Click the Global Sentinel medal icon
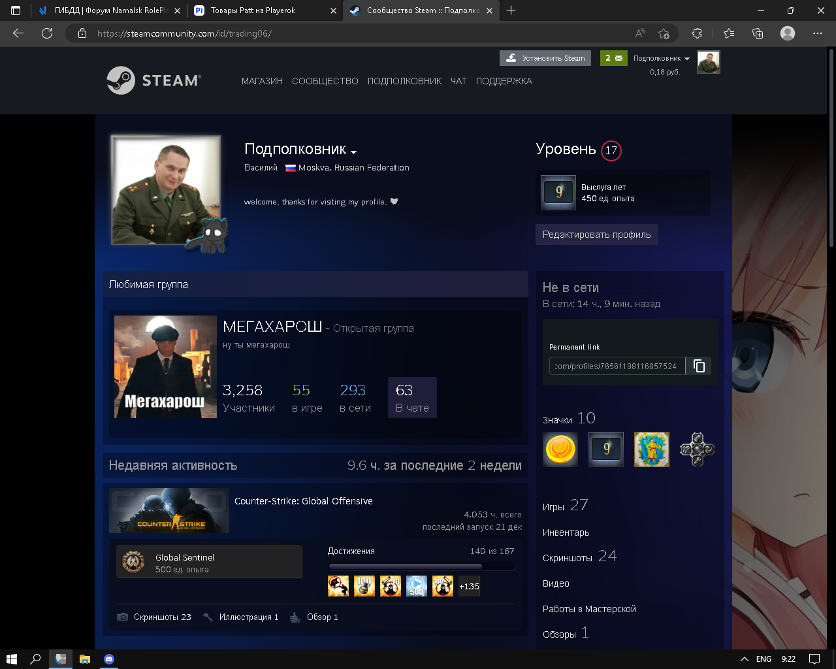836x669 pixels. click(x=134, y=562)
